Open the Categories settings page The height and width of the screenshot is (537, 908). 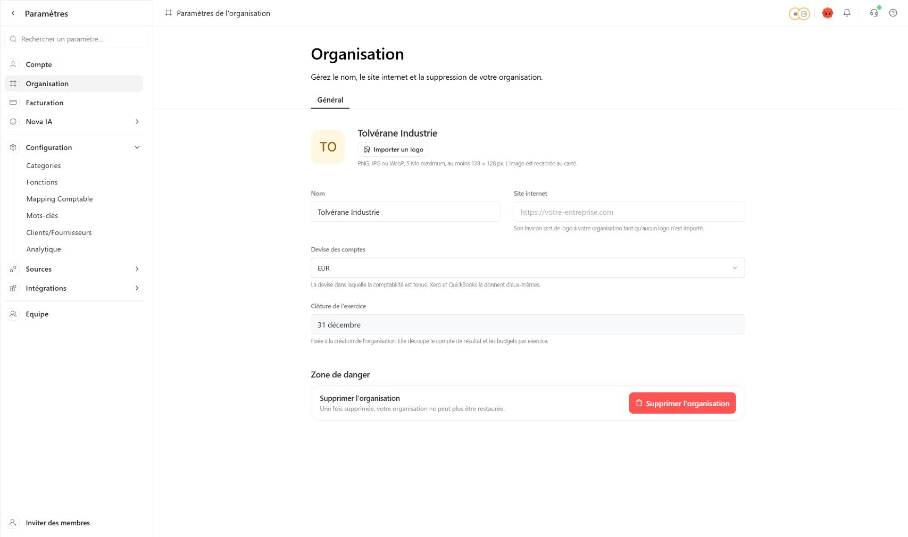pos(44,165)
